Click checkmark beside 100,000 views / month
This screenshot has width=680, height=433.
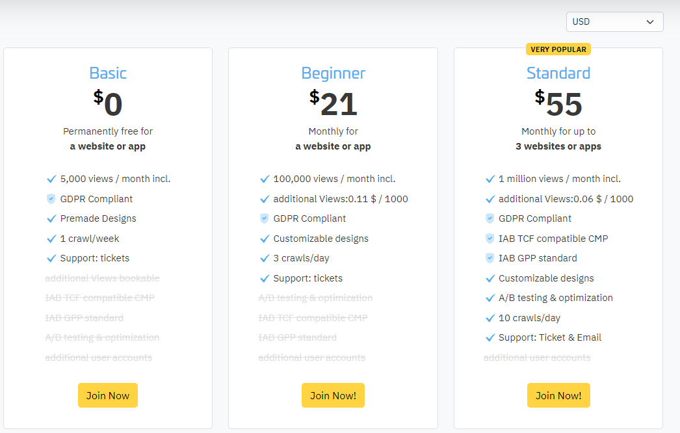click(x=265, y=179)
